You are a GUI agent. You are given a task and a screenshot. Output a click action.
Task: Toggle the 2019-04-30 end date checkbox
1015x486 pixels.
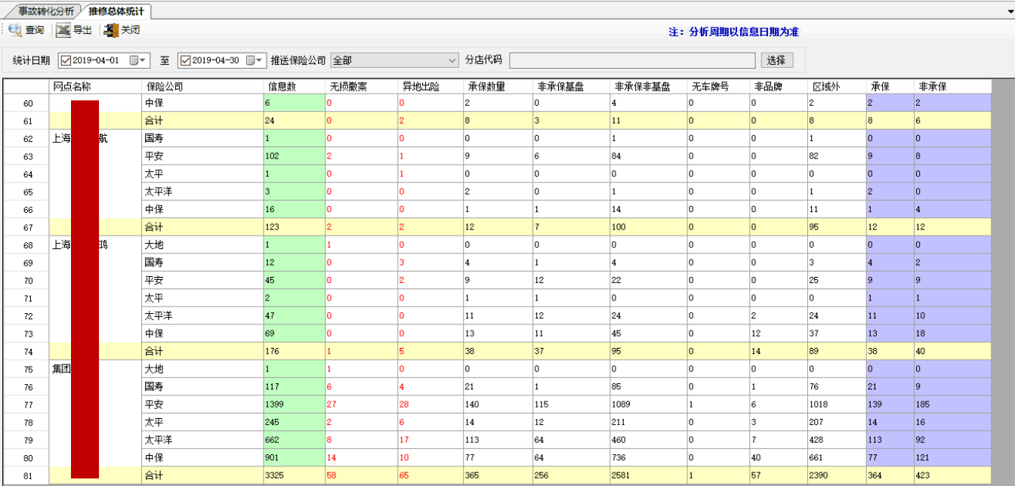tap(185, 60)
